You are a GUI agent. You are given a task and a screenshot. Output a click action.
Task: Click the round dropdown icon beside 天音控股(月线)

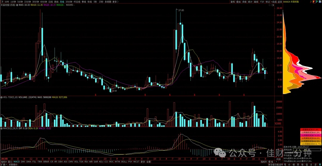pyautogui.click(x=17, y=4)
